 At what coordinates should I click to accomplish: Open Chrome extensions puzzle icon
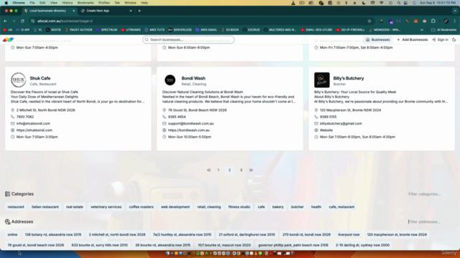click(433, 21)
